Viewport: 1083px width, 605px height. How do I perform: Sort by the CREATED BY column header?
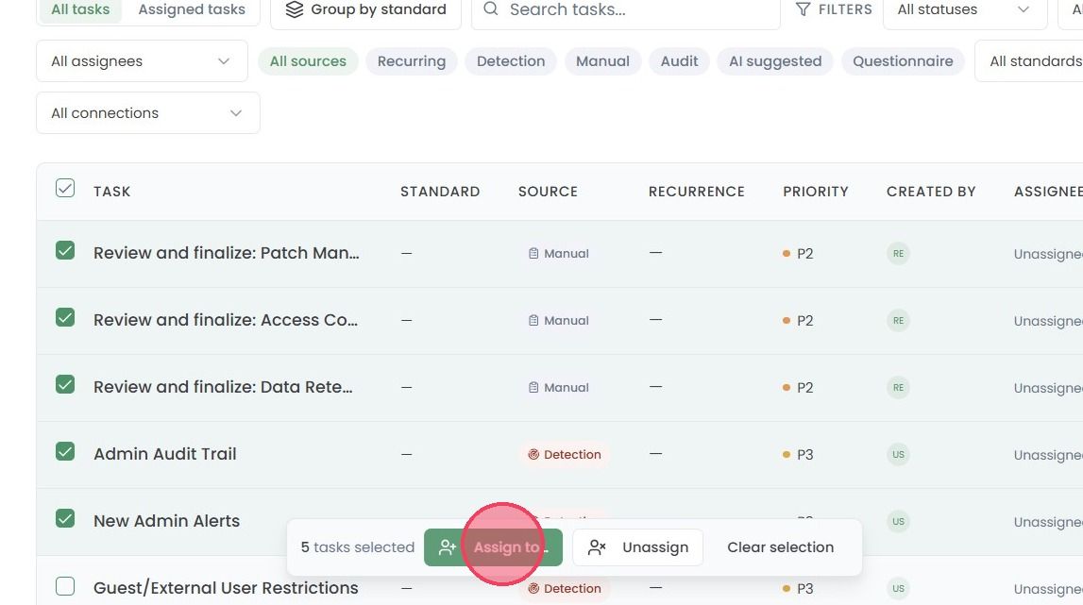(931, 192)
